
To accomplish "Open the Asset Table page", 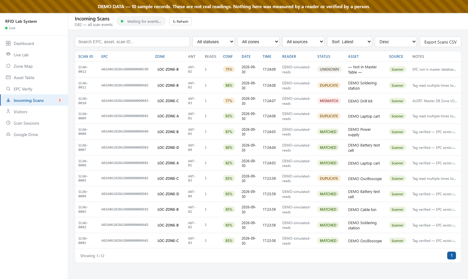I will [x=34, y=78].
